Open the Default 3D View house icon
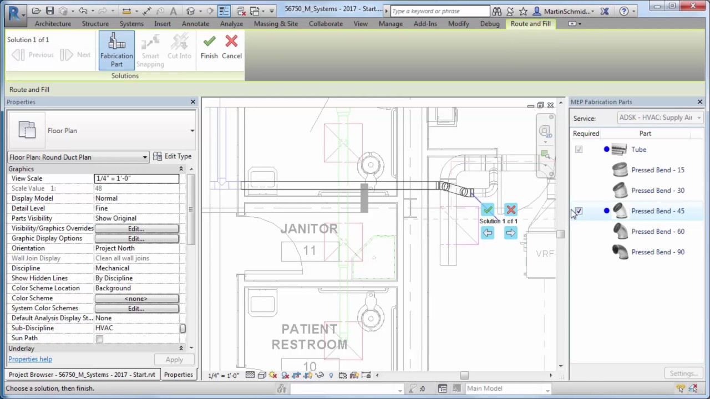Screen dimensions: 710x399 190,11
